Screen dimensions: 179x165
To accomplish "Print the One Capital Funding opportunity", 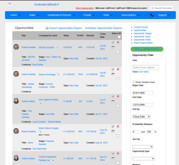I will coord(113,101).
